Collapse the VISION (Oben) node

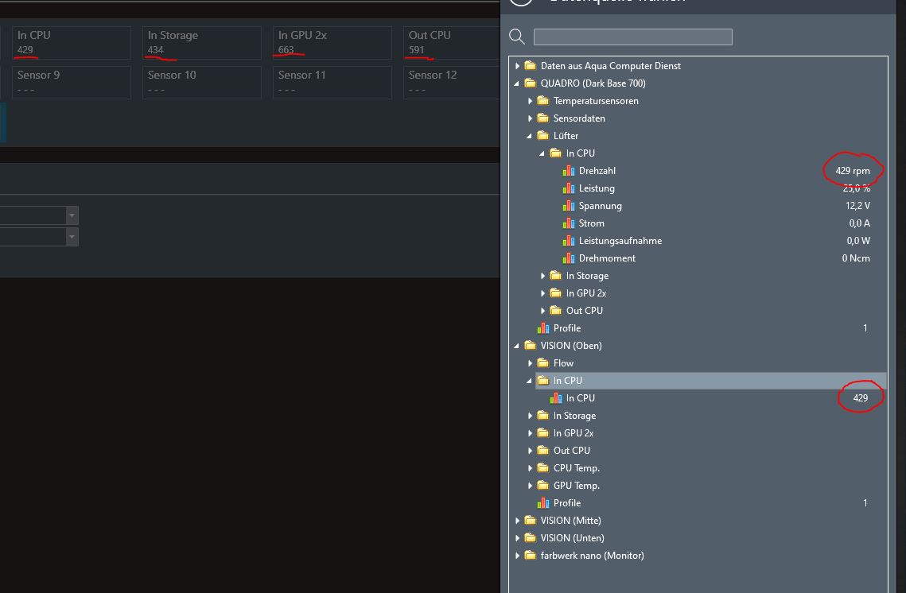pyautogui.click(x=516, y=346)
